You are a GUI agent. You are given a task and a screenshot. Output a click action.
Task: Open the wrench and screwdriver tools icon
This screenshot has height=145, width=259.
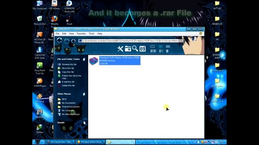pos(120,49)
